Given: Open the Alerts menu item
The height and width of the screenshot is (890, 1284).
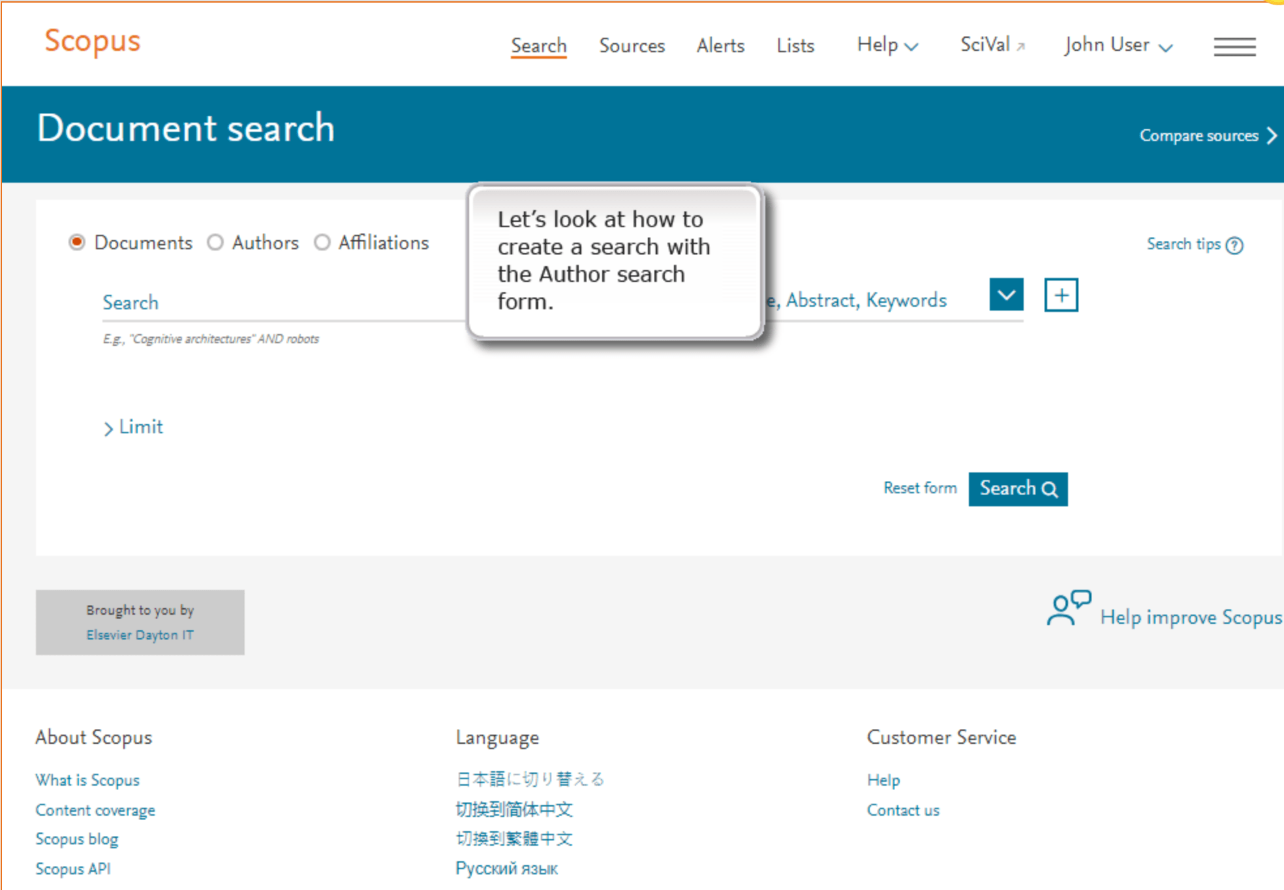Looking at the screenshot, I should click(720, 45).
